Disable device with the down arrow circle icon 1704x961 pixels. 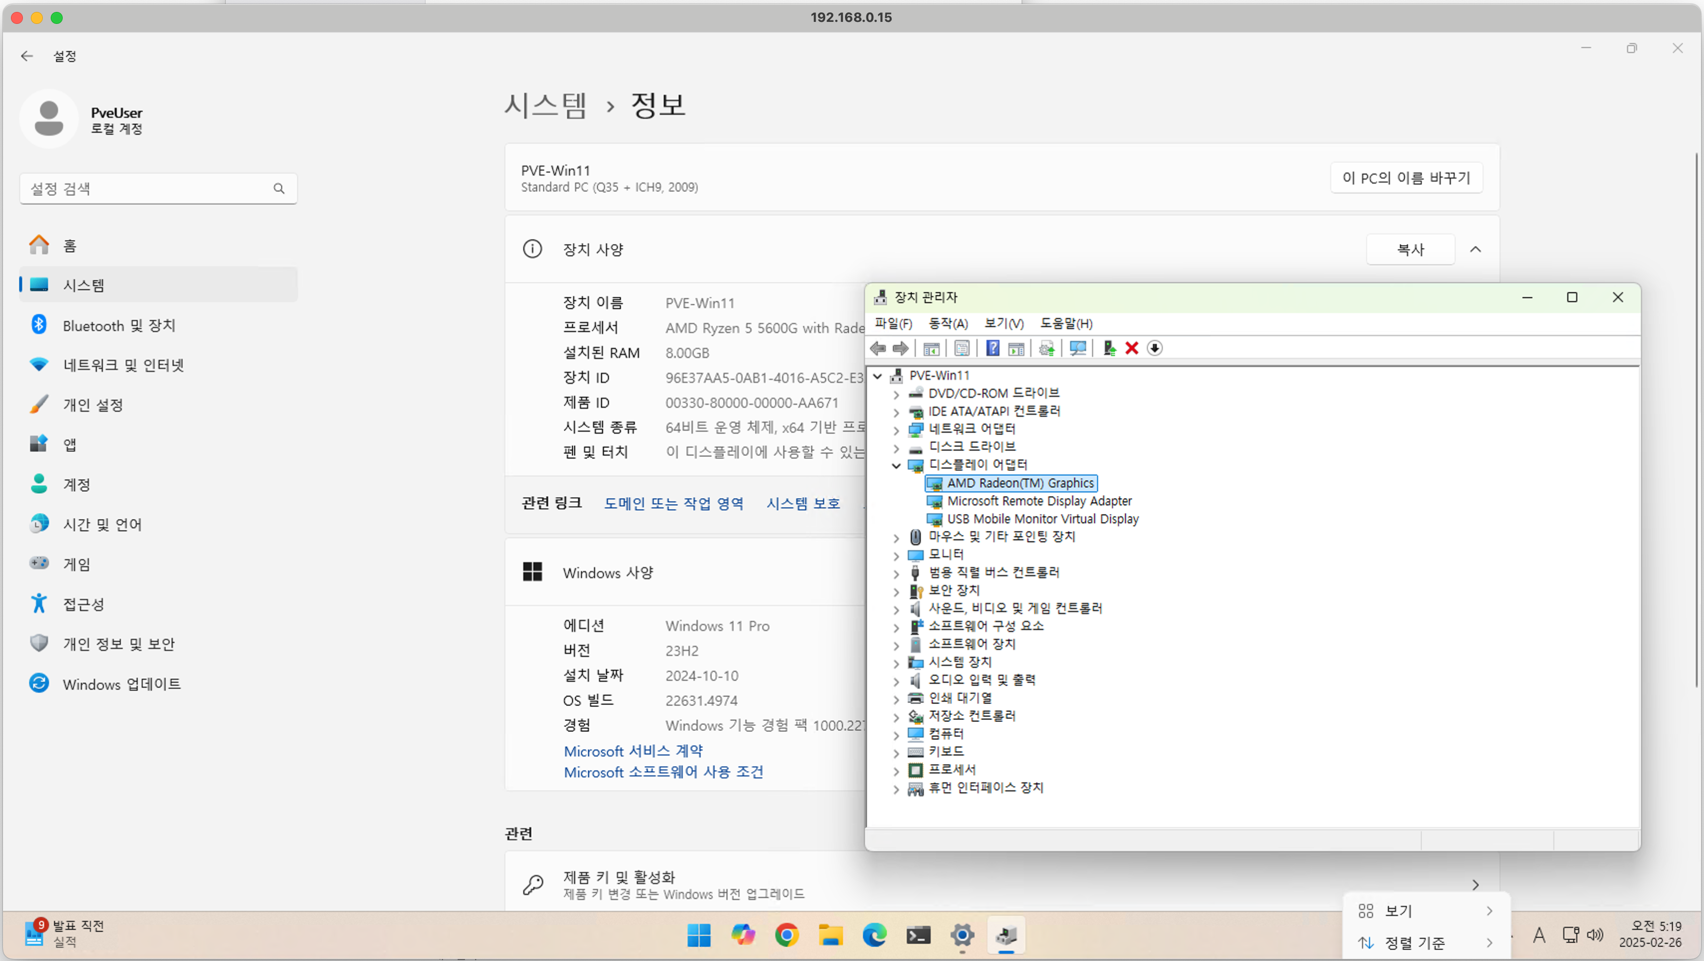(1154, 348)
